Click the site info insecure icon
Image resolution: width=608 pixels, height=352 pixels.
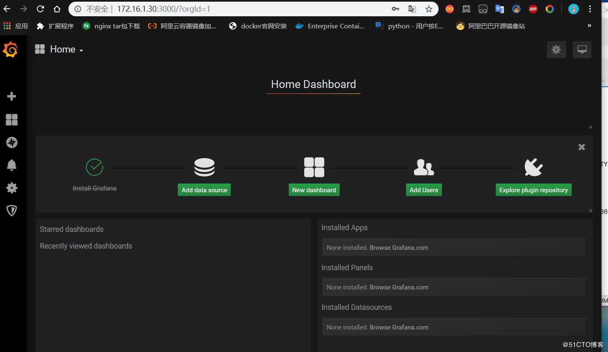coord(78,9)
